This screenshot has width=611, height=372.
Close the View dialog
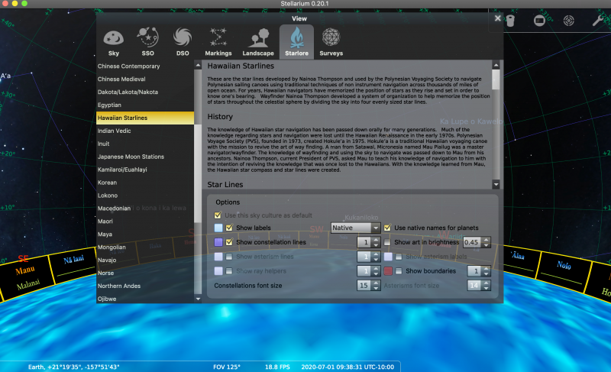(x=498, y=18)
